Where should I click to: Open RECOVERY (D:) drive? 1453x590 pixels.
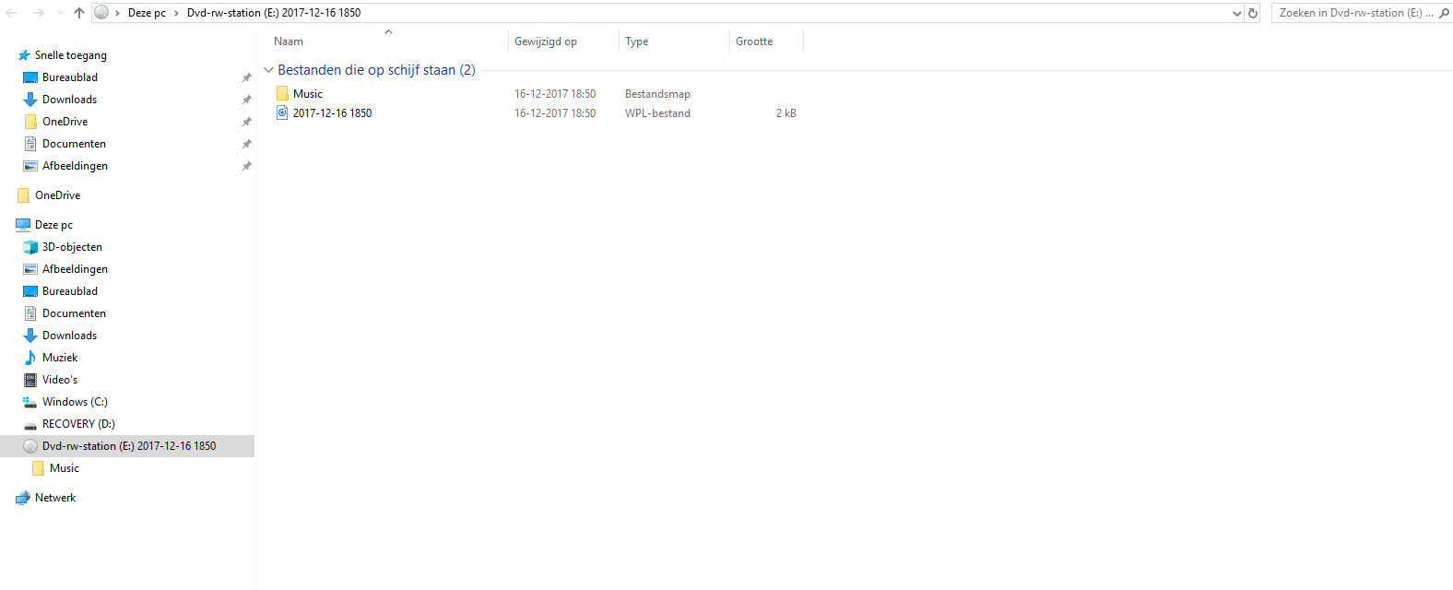point(78,424)
